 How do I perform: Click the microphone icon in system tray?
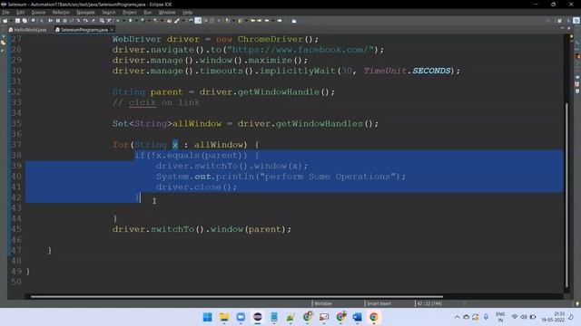pyautogui.click(x=486, y=317)
